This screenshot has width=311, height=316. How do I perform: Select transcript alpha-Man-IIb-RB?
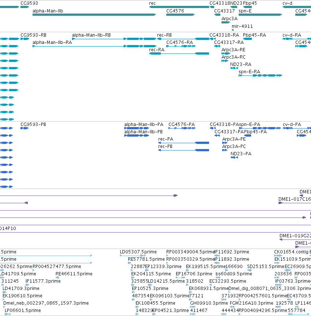[x=114, y=39]
